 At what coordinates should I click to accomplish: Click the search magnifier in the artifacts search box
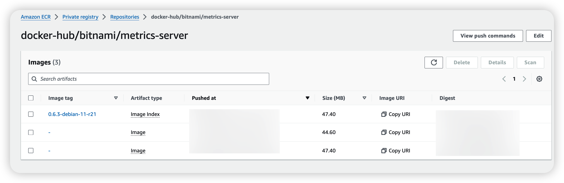point(34,79)
